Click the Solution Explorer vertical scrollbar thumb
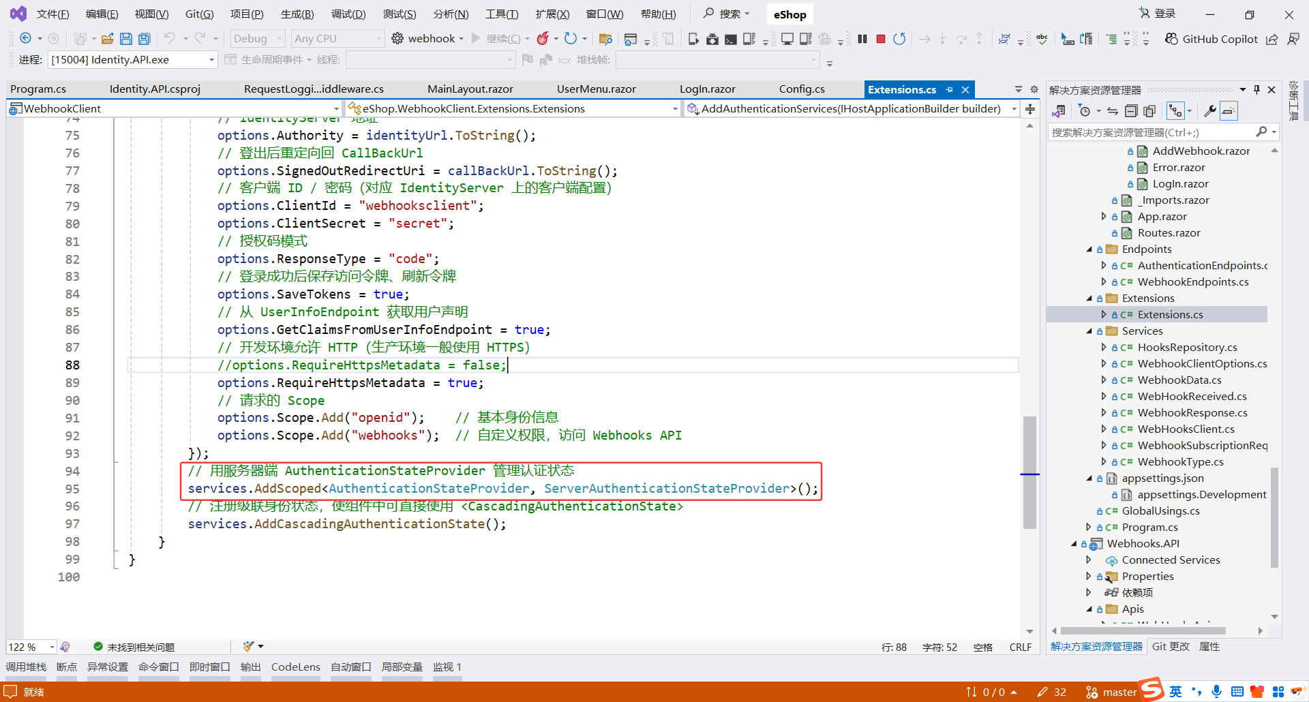The width and height of the screenshot is (1309, 702). (x=1274, y=518)
